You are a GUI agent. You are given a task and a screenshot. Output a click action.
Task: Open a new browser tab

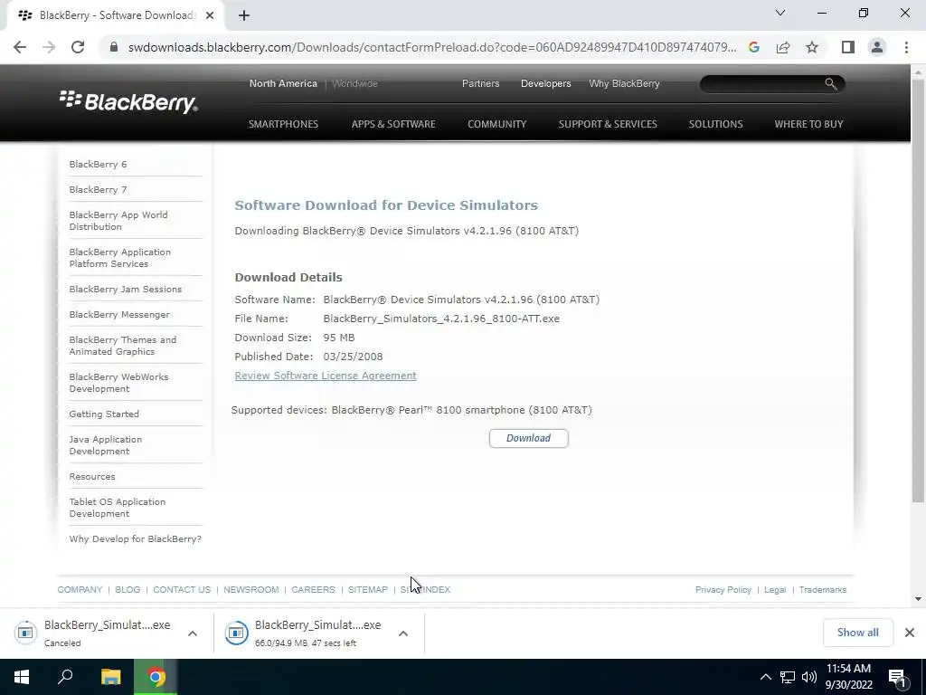point(244,15)
